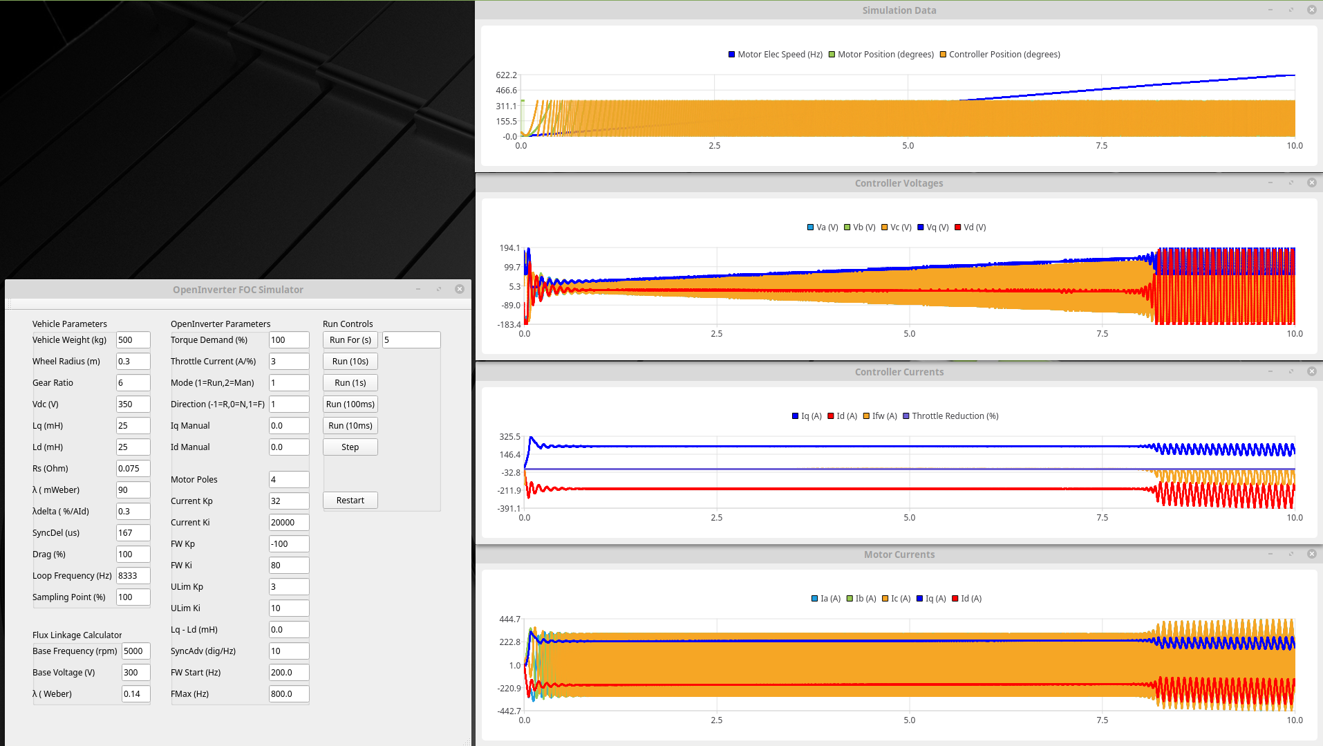Click the Run For (s) button
This screenshot has height=746, width=1323.
pos(350,340)
